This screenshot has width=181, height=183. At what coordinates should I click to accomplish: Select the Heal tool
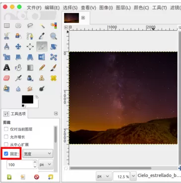coord(54,78)
